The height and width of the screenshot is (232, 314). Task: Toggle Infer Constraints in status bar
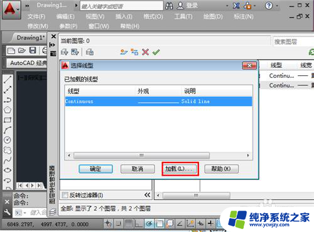click(x=108, y=224)
